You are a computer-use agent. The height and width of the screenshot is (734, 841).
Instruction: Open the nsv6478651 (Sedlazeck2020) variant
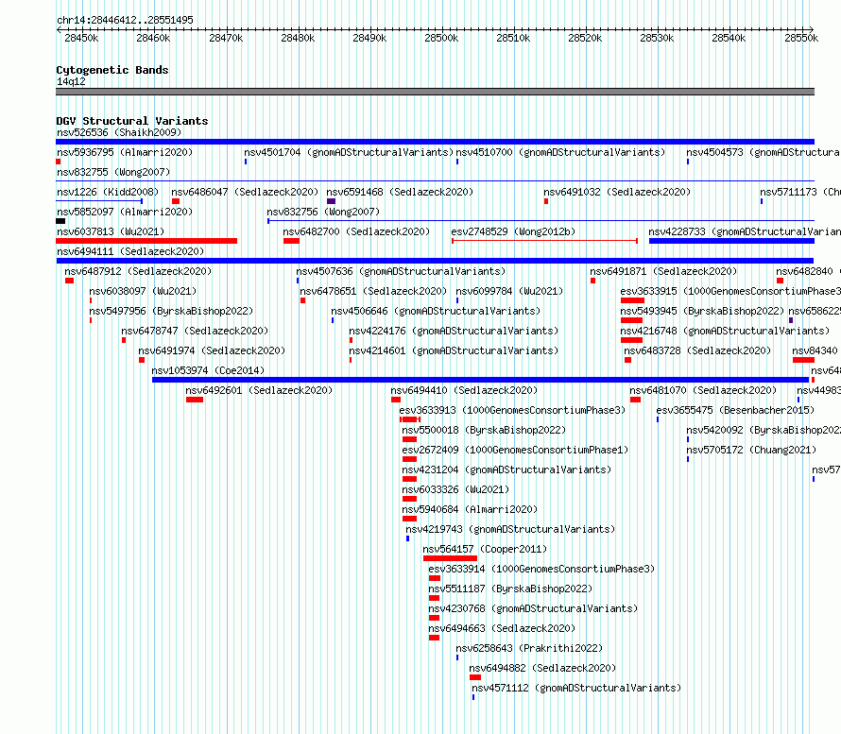tap(373, 291)
